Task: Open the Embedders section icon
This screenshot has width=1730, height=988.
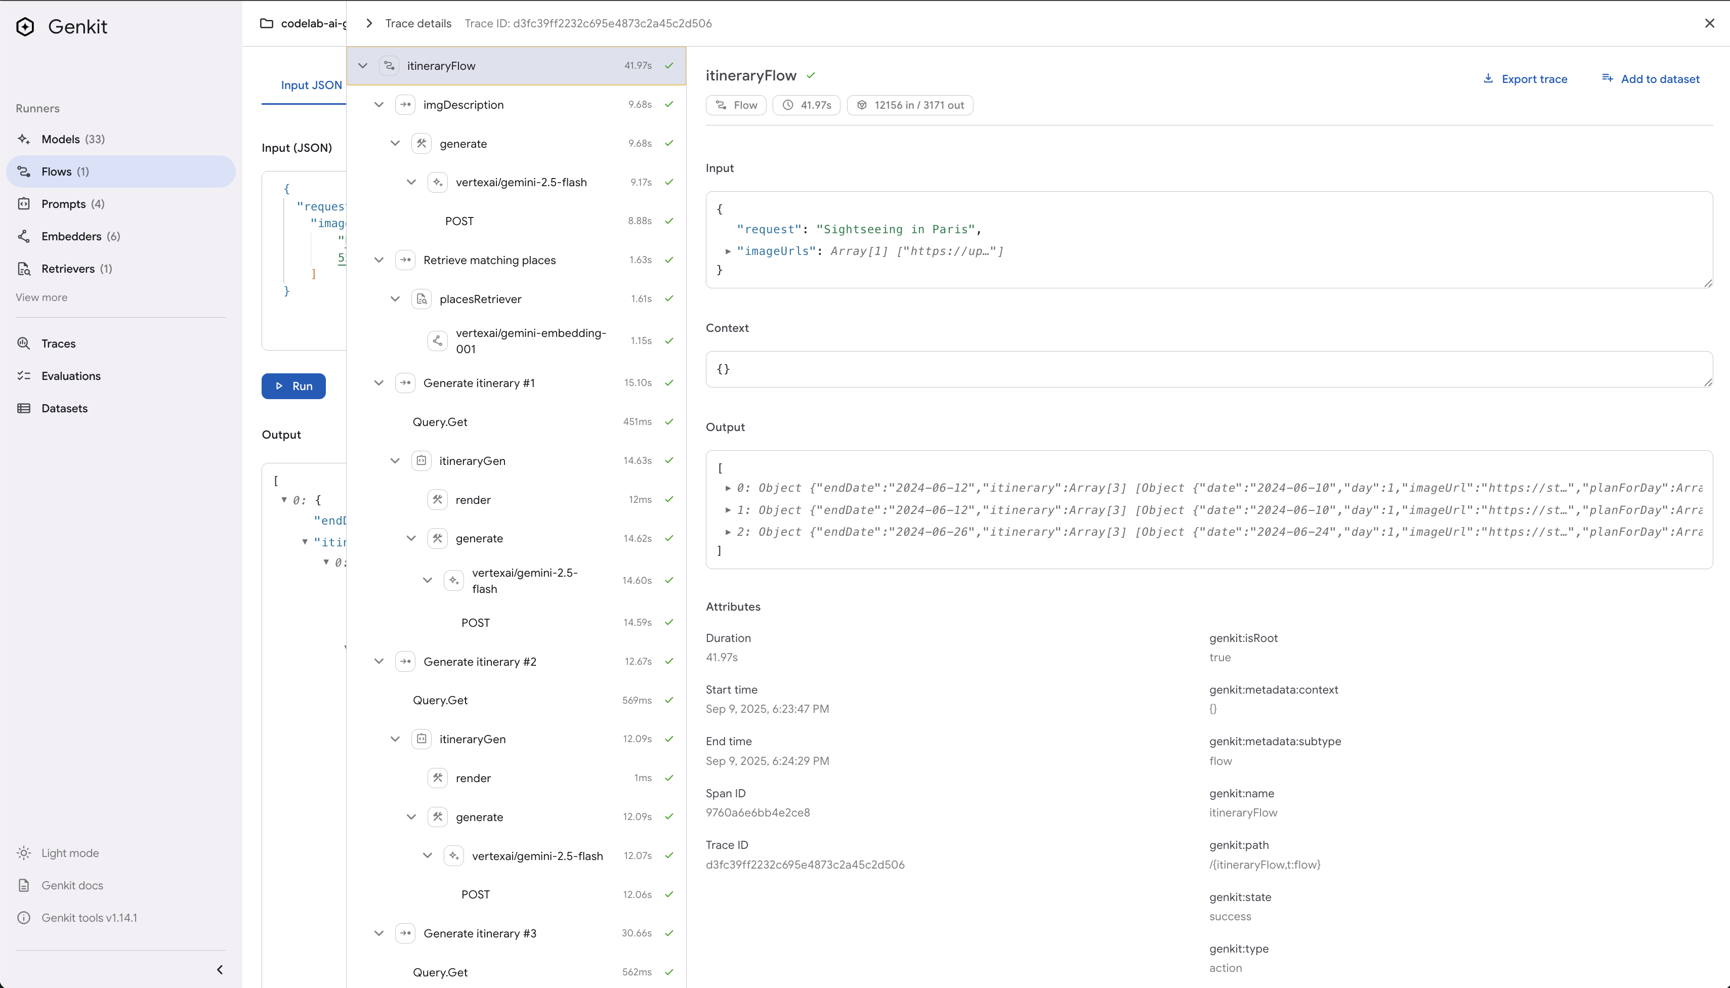Action: click(24, 236)
